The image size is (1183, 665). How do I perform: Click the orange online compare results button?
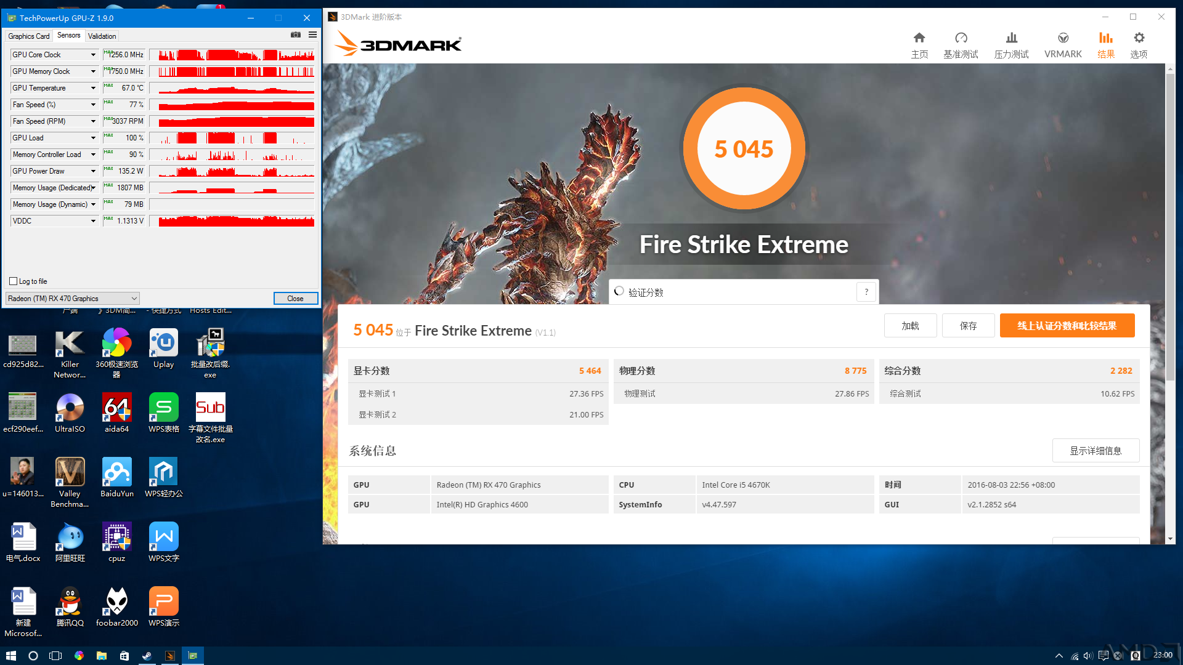pos(1067,326)
